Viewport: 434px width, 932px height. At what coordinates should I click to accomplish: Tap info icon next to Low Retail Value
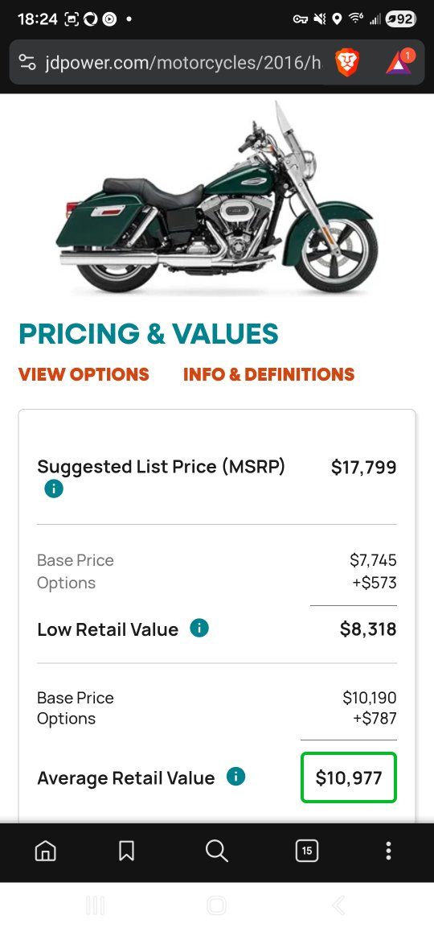[x=199, y=629]
